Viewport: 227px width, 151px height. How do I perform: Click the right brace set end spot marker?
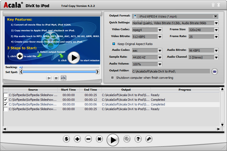click(97, 72)
